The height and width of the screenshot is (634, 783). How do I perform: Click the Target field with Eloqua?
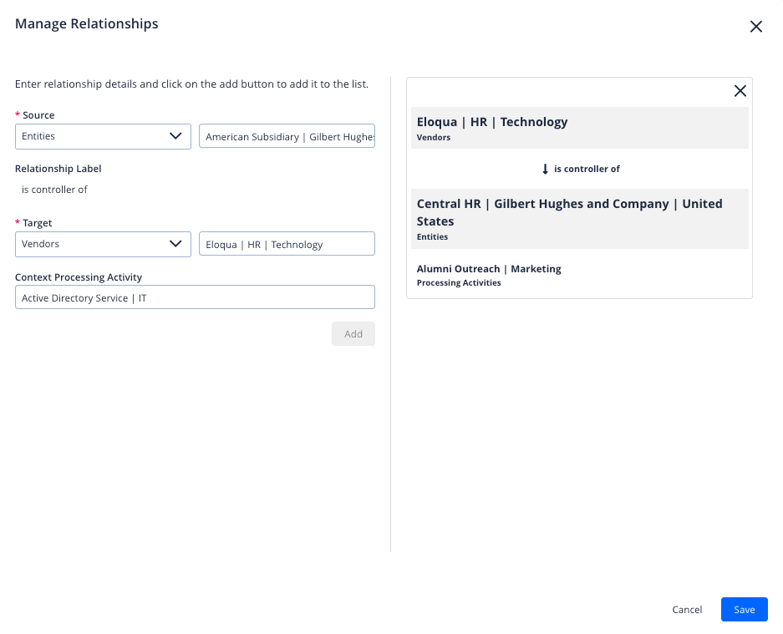coord(287,244)
